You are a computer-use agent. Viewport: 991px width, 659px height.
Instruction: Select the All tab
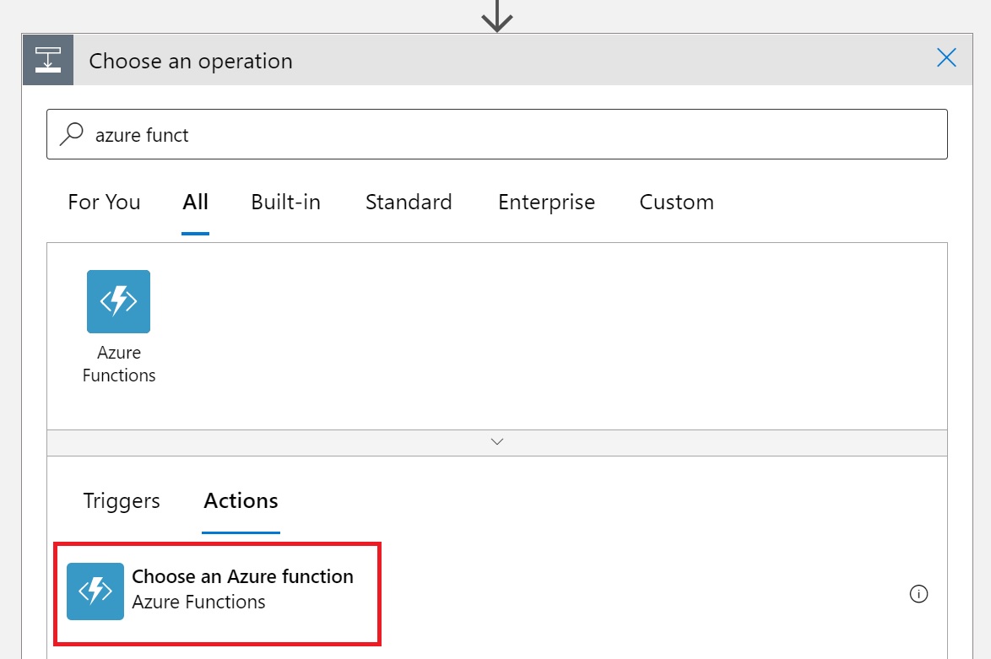195,203
